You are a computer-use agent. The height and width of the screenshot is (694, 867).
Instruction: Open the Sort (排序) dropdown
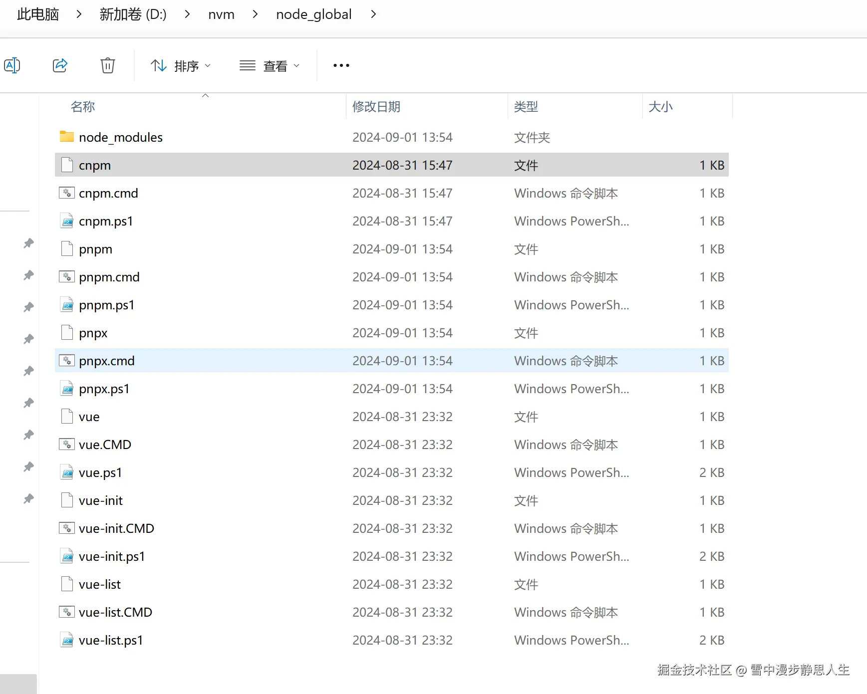click(x=181, y=66)
